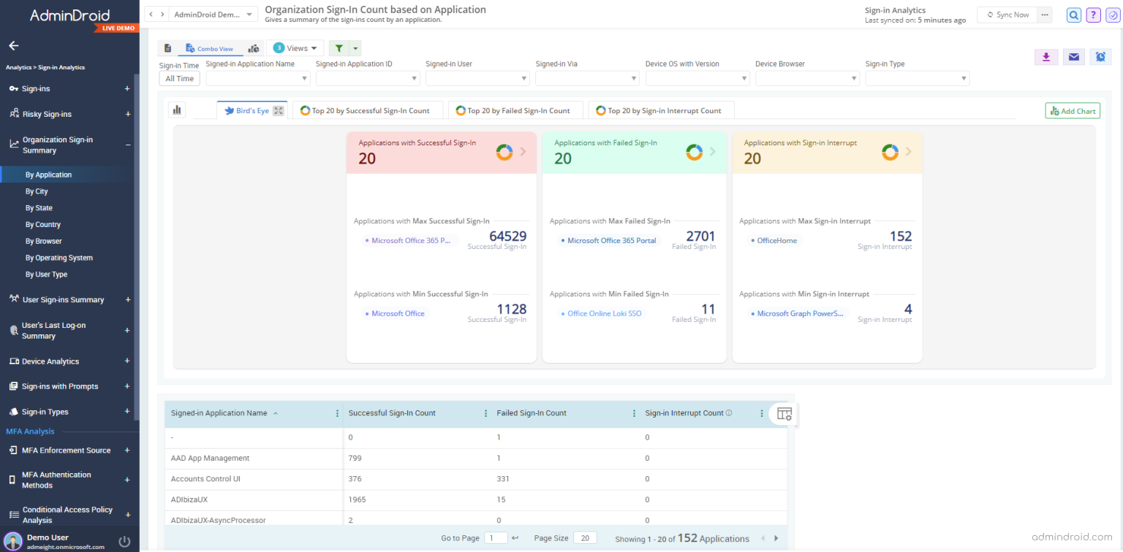The image size is (1123, 552).
Task: Select the chart view icon beside Combo View
Action: pos(252,47)
